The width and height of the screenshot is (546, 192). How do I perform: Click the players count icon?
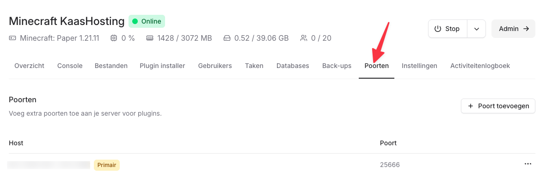tap(304, 38)
